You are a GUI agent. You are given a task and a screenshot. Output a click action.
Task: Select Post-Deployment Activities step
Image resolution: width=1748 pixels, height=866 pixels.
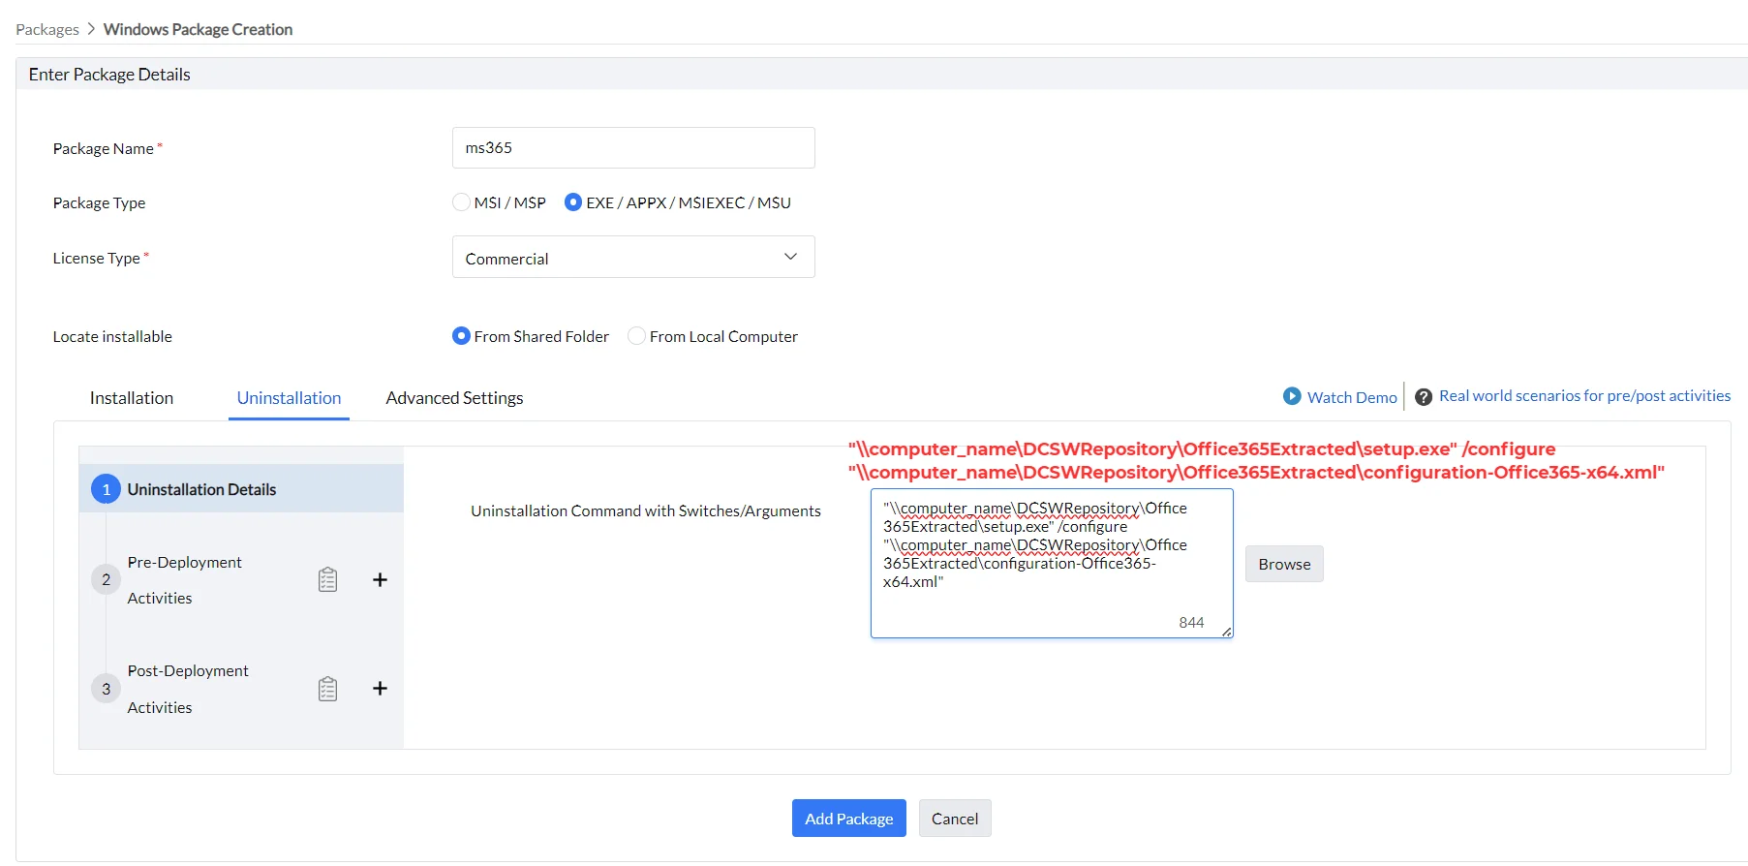point(188,689)
